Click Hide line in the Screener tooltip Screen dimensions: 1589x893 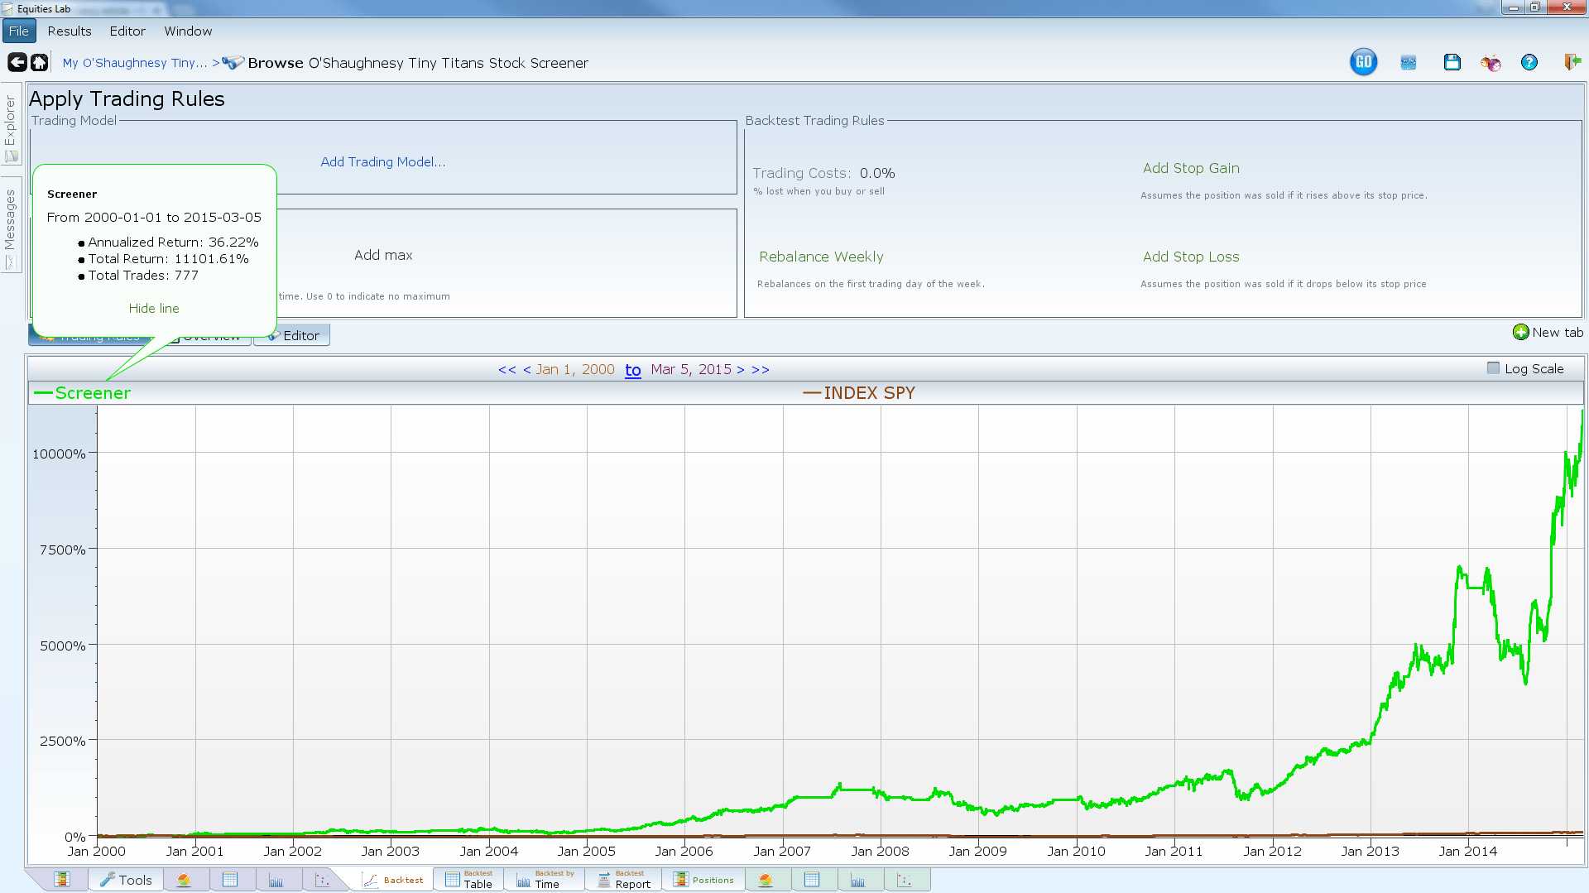pos(154,308)
